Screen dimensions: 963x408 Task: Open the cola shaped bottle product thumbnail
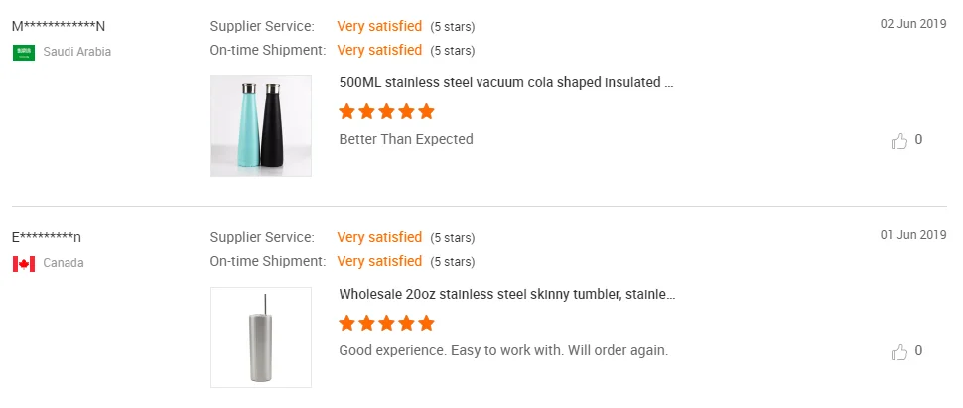[x=261, y=126]
